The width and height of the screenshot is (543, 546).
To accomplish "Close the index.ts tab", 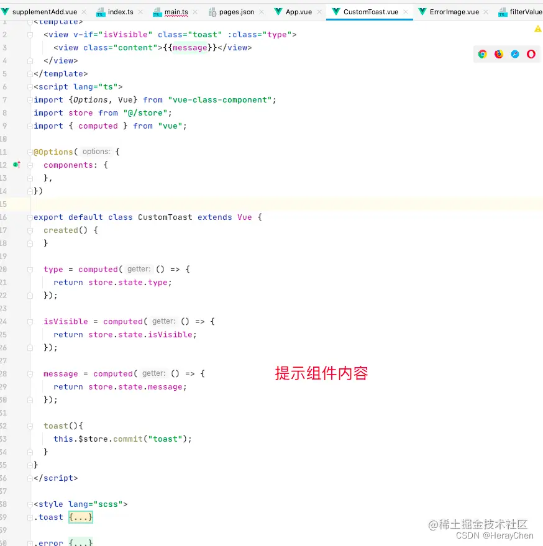I will (140, 11).
